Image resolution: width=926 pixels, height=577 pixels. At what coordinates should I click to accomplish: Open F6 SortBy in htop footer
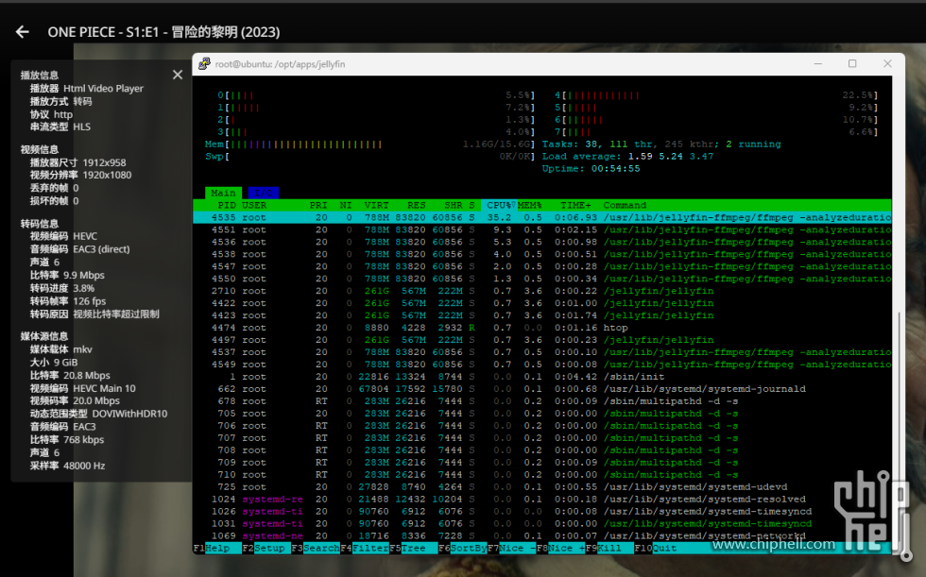[462, 548]
